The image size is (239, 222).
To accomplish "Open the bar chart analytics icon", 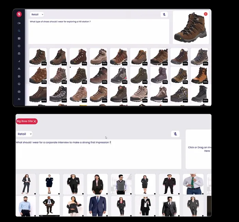I will tap(19, 61).
